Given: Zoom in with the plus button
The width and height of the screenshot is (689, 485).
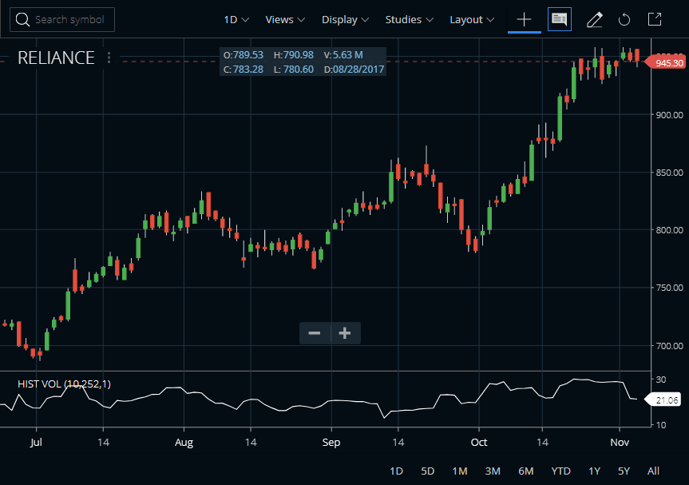Looking at the screenshot, I should [x=346, y=333].
